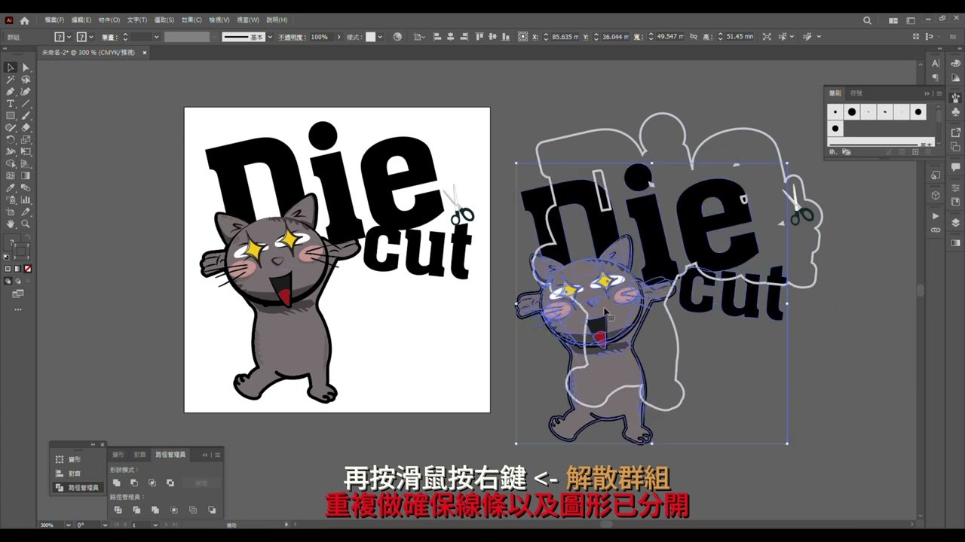Switch to Color fill mode in toolbox
The height and width of the screenshot is (542, 965).
point(8,269)
